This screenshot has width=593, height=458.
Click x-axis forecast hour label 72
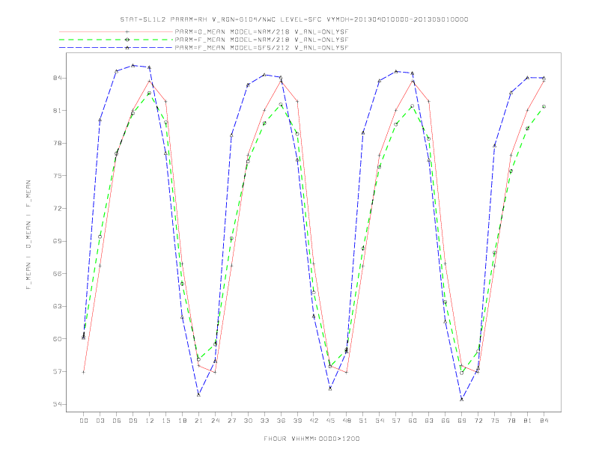478,421
